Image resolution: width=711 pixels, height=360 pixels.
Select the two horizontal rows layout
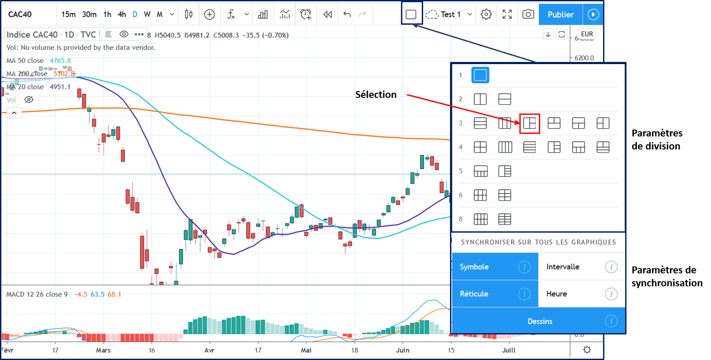click(505, 99)
